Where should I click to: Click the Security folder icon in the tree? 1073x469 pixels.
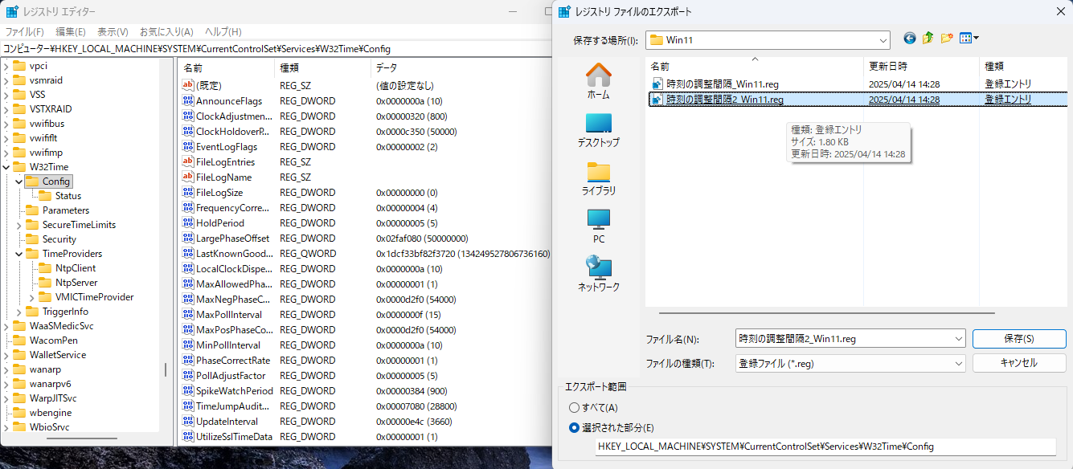pos(32,239)
